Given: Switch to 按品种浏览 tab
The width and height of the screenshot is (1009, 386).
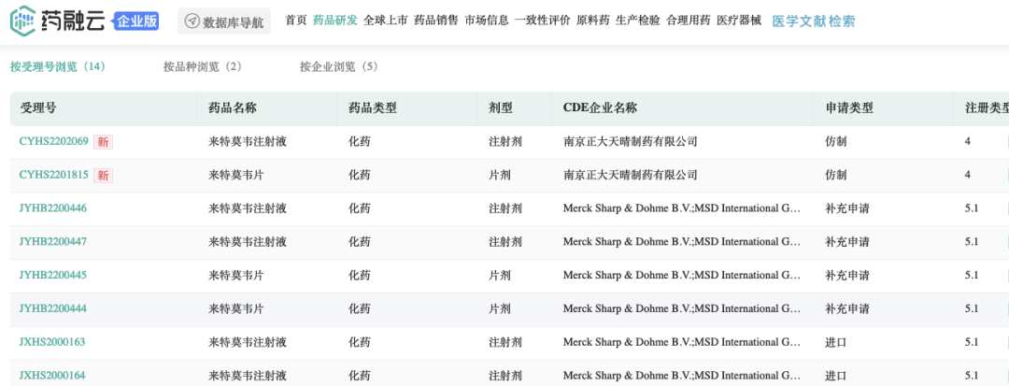Looking at the screenshot, I should pyautogui.click(x=203, y=66).
